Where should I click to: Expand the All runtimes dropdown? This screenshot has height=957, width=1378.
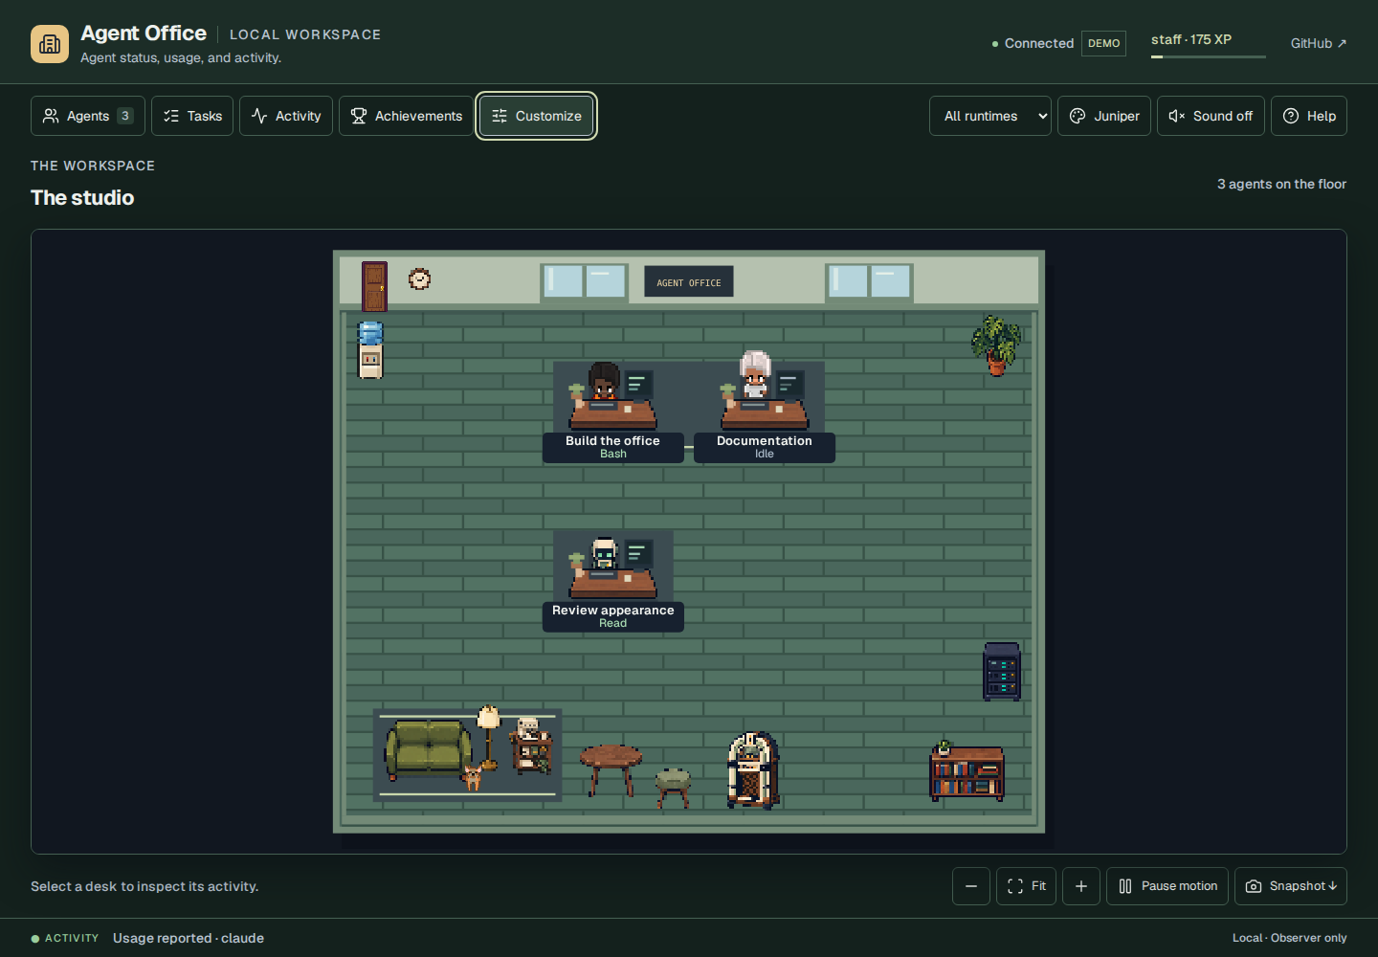coord(990,116)
